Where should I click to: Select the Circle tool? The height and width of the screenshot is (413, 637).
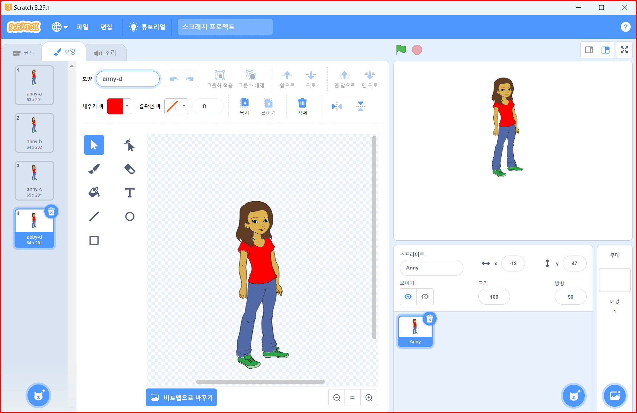pyautogui.click(x=130, y=216)
